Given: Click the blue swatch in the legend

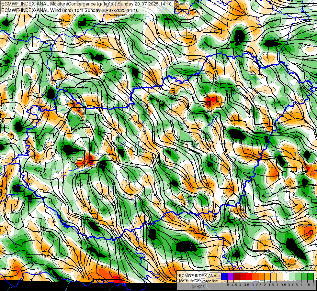Looking at the screenshot, I should click(224, 276).
